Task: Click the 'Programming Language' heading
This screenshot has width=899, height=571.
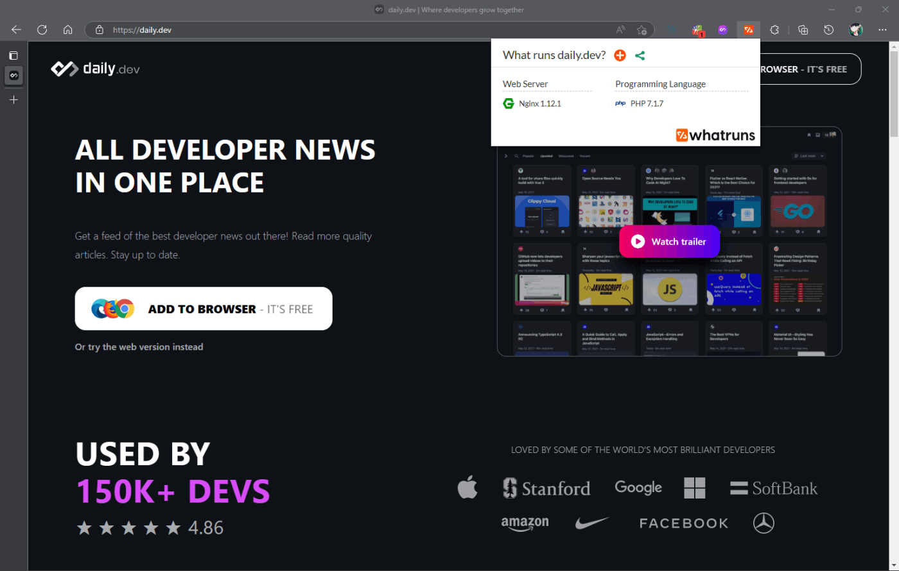Action: pos(660,84)
